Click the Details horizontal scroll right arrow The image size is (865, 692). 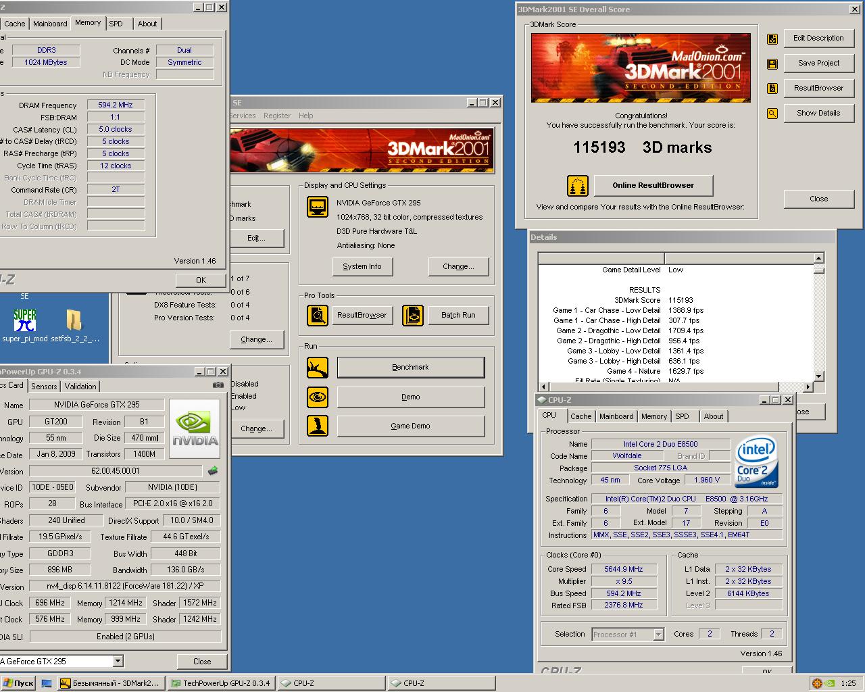808,387
